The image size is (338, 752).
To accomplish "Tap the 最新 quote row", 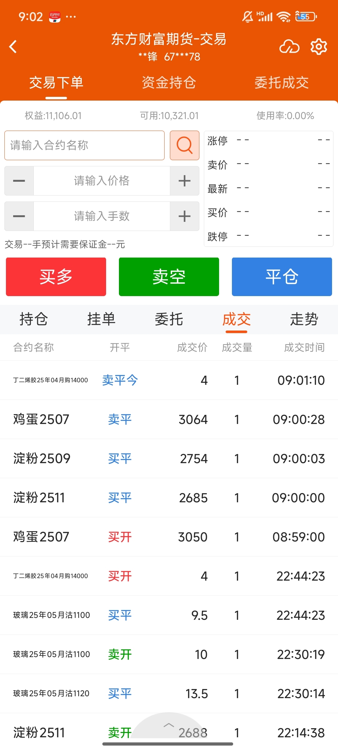I will (x=269, y=189).
